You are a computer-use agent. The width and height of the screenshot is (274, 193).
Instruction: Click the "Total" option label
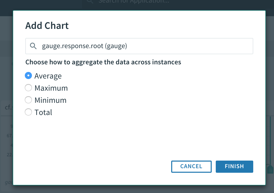coord(43,112)
